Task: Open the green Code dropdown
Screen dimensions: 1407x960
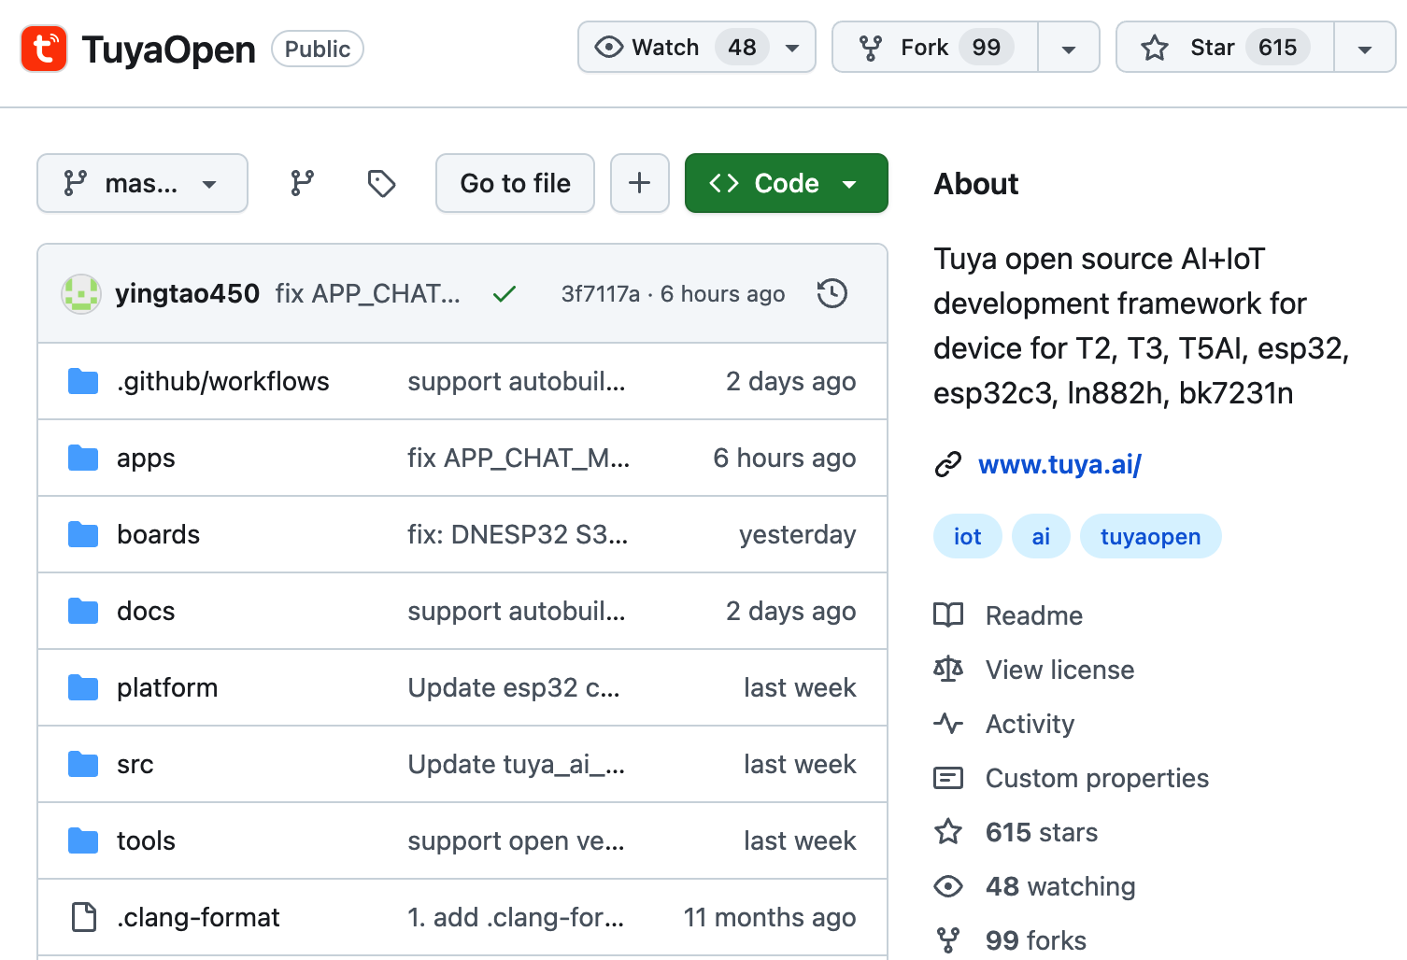Action: tap(786, 183)
